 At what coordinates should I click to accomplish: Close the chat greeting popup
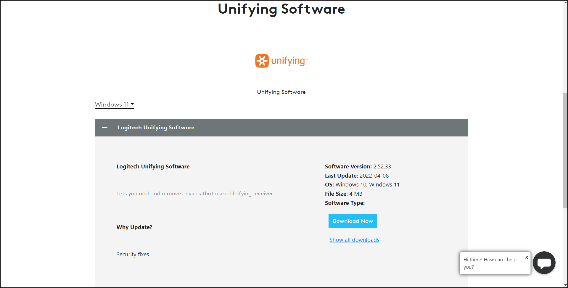[527, 258]
